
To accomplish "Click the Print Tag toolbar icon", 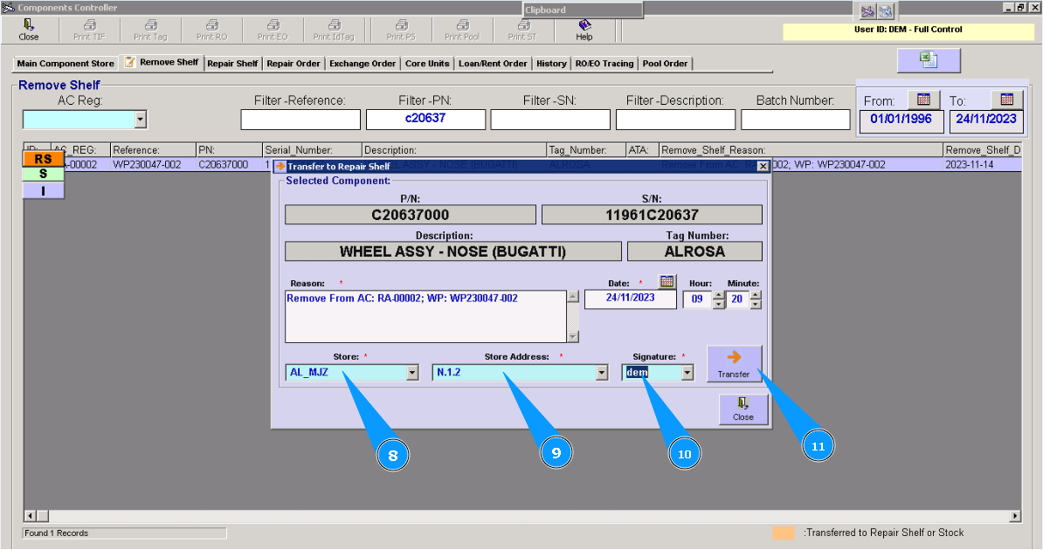I will [150, 30].
